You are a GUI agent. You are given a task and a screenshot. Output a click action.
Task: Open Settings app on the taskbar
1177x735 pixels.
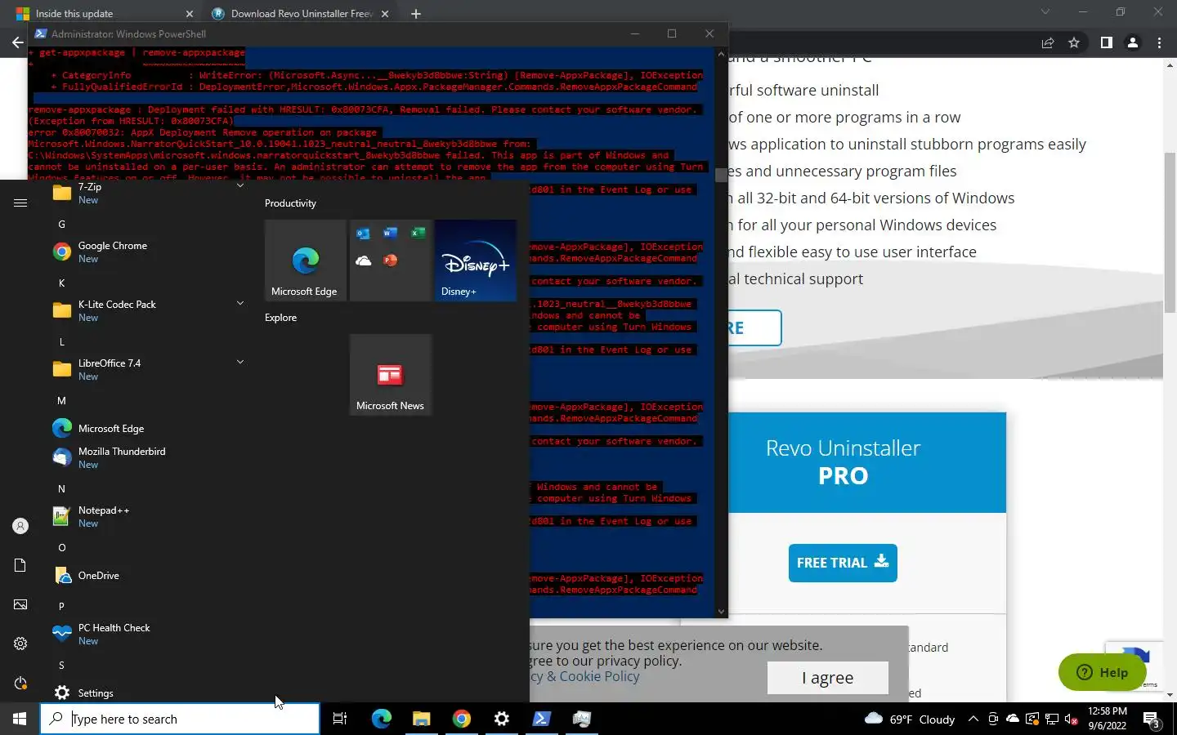click(x=501, y=719)
